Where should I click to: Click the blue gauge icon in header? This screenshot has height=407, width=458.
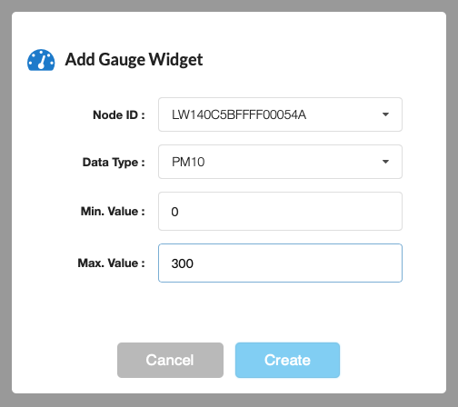41,60
